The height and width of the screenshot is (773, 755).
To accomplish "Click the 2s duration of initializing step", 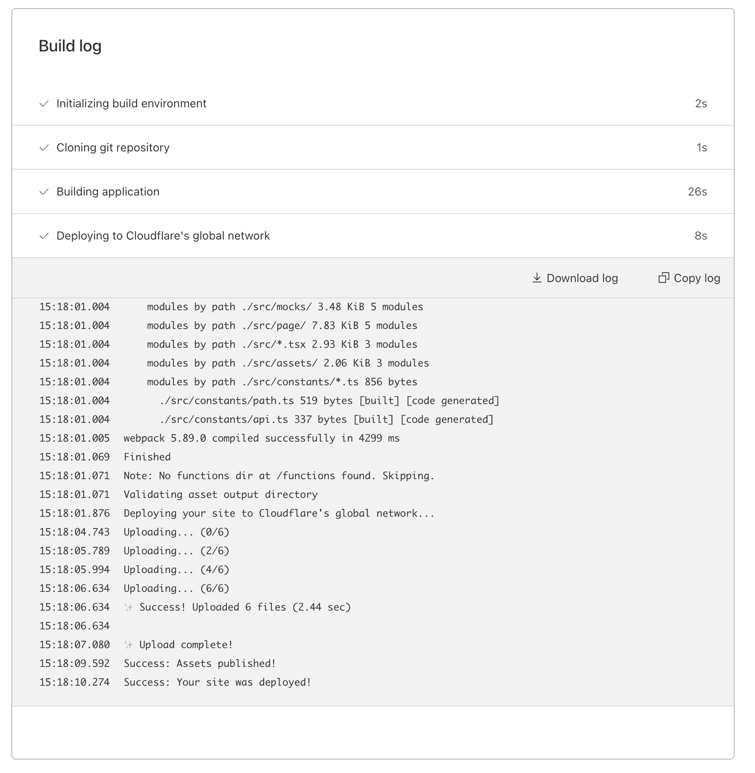I will pyautogui.click(x=701, y=104).
